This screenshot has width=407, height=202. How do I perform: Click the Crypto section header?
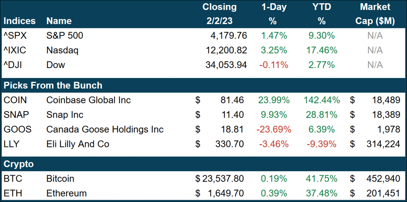[19, 164]
